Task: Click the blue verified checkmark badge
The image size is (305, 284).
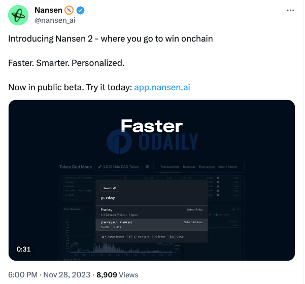Action: point(80,11)
